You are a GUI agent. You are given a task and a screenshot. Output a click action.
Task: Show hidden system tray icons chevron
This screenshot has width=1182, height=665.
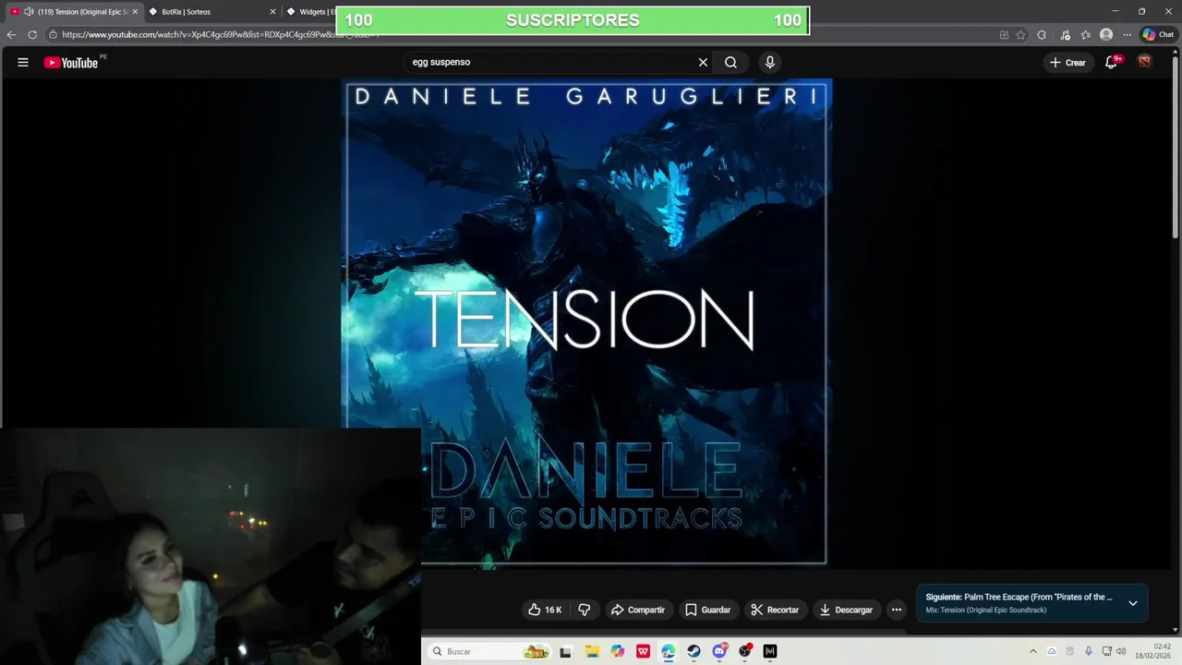pos(1032,651)
